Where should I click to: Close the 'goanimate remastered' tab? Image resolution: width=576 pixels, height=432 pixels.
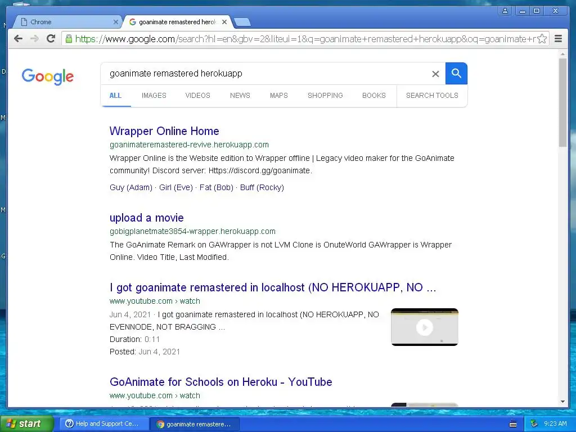click(x=224, y=22)
